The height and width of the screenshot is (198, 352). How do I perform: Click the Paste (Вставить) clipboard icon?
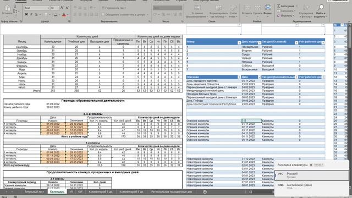click(7, 9)
